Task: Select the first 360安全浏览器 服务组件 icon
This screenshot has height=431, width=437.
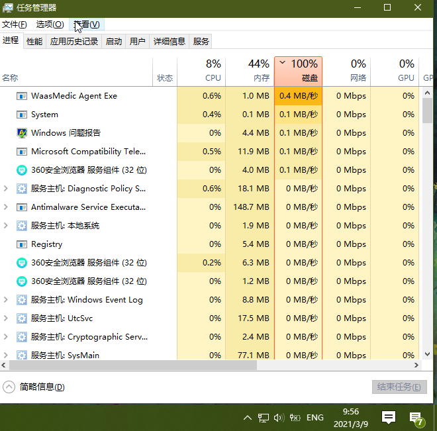Action: [22, 170]
